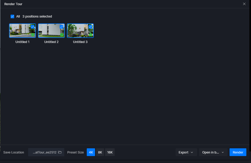Click the green status icon on Untitled 2
Viewport: 251px width, 163px height.
tap(62, 35)
